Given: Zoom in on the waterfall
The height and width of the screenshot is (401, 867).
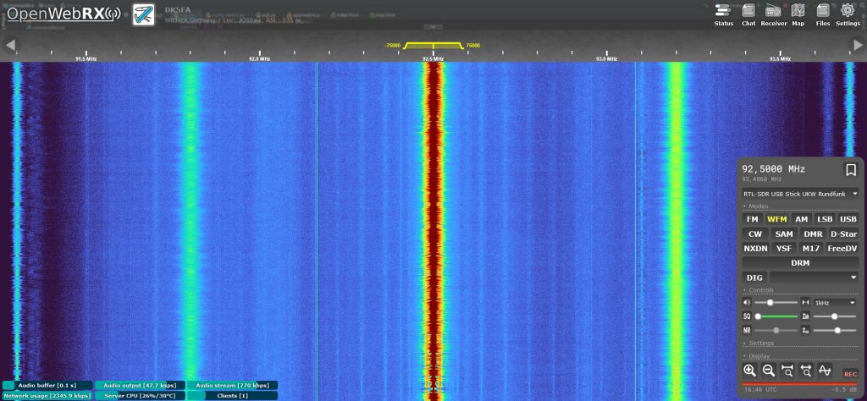Looking at the screenshot, I should [749, 371].
